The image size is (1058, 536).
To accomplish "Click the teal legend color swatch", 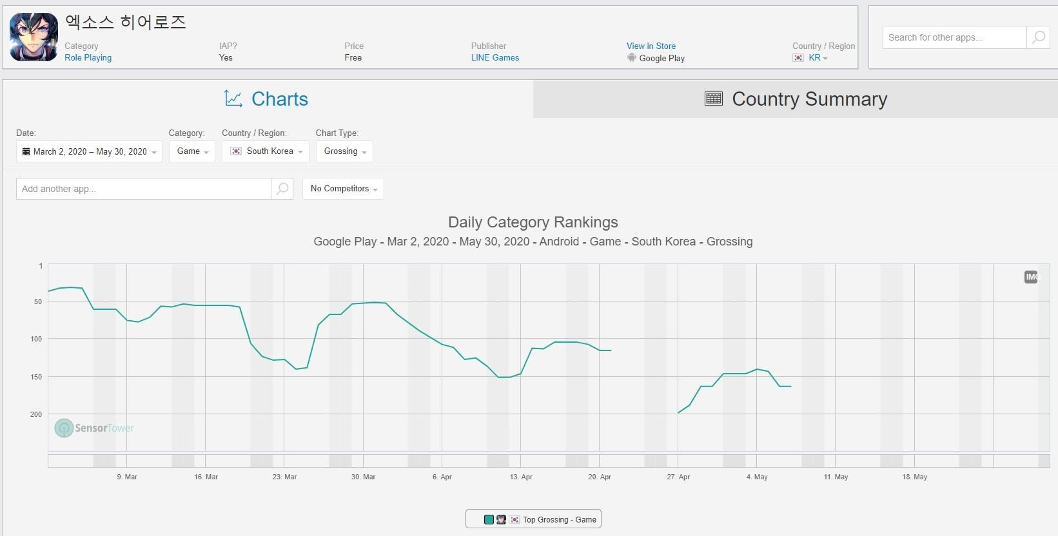I will tap(489, 520).
